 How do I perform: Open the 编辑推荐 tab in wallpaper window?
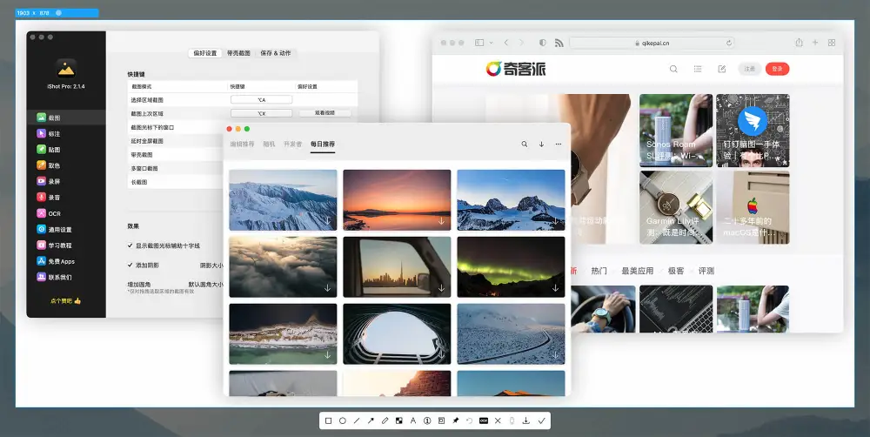[243, 145]
